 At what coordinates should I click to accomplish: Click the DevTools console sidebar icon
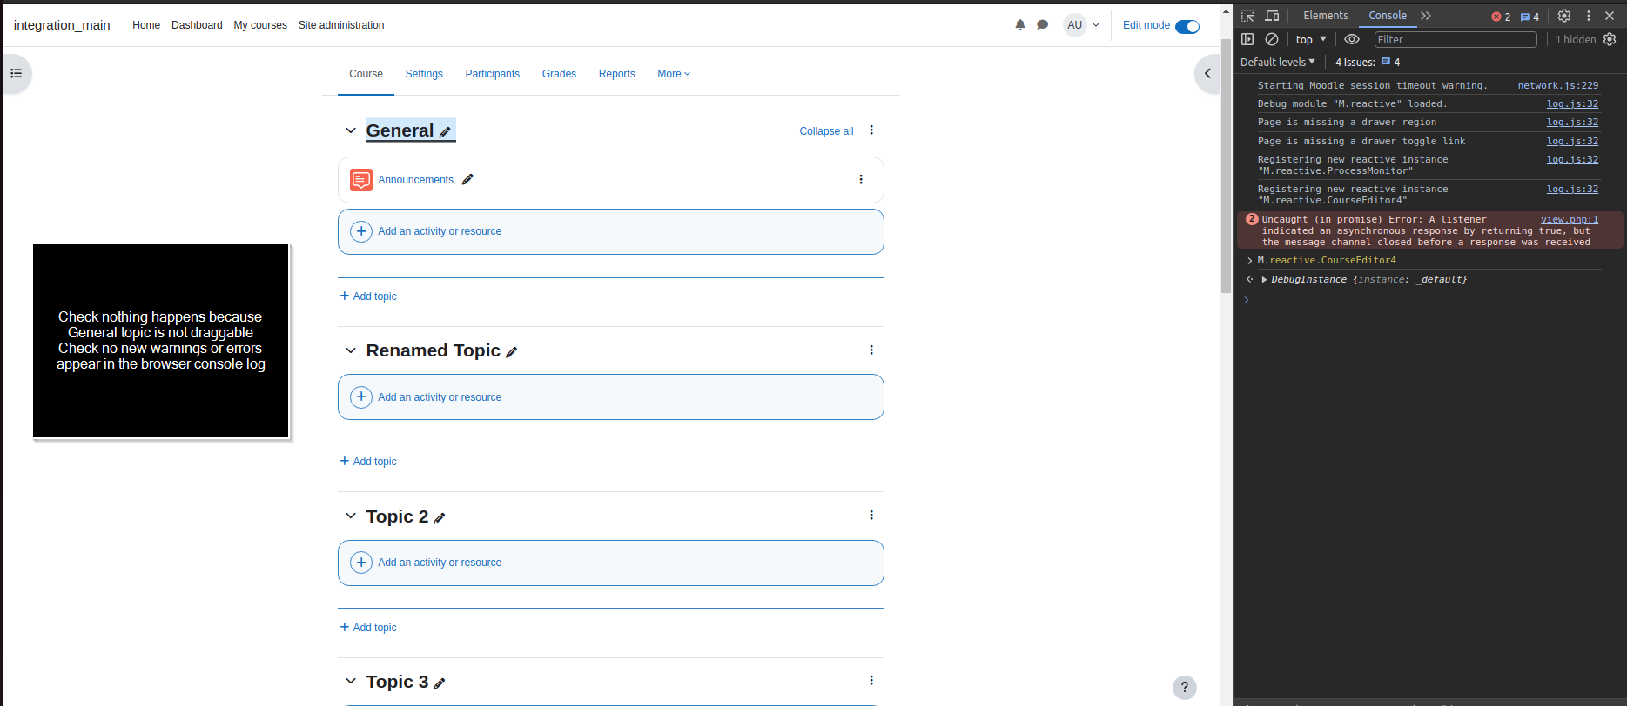point(1247,39)
